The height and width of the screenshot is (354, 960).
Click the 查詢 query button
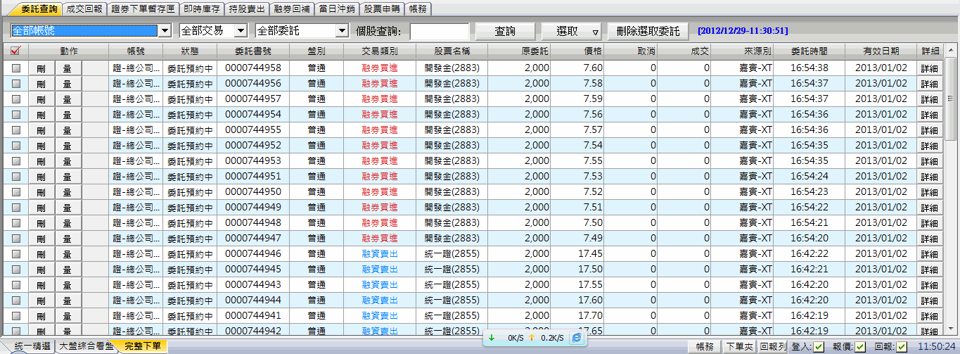pyautogui.click(x=504, y=31)
